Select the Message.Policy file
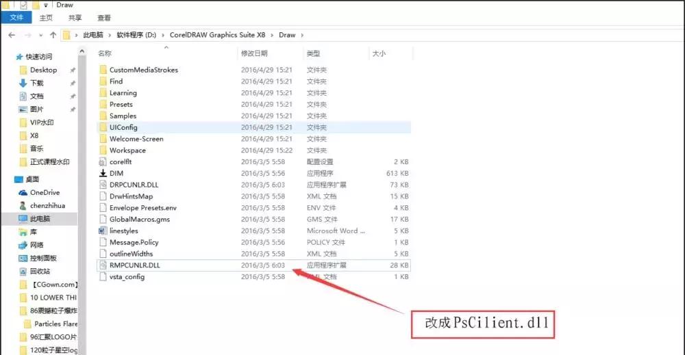 point(134,242)
